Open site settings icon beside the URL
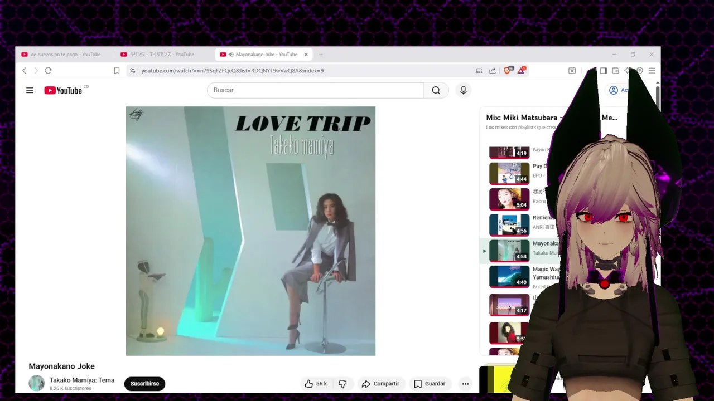Viewport: 714px width, 401px height. coord(132,71)
